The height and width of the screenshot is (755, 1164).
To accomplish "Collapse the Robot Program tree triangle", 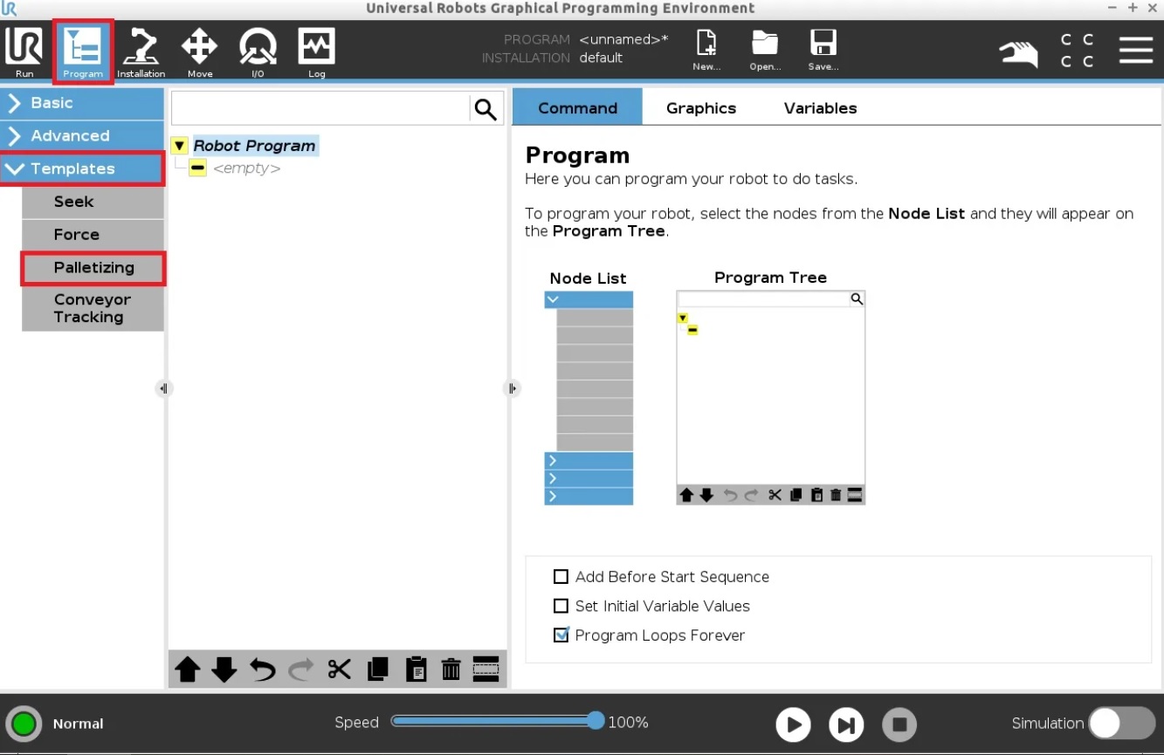I will (179, 146).
